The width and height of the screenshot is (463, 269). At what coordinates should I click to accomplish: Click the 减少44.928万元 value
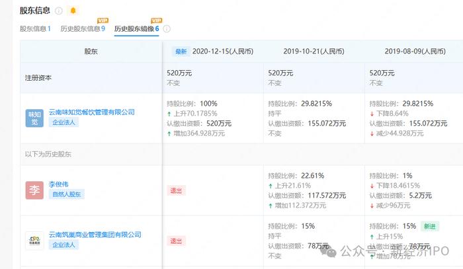coord(397,134)
